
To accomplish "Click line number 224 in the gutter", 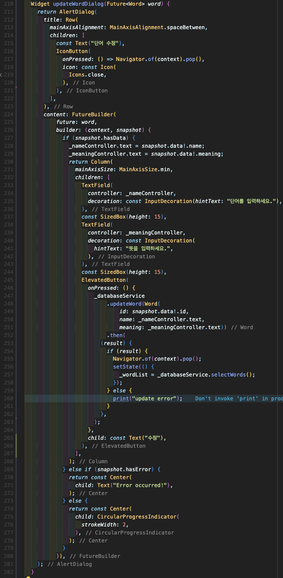I will pos(9,114).
